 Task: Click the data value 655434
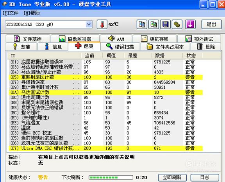click(x=161, y=112)
